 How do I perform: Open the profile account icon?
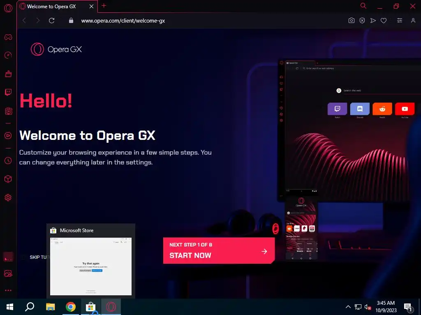(x=413, y=21)
